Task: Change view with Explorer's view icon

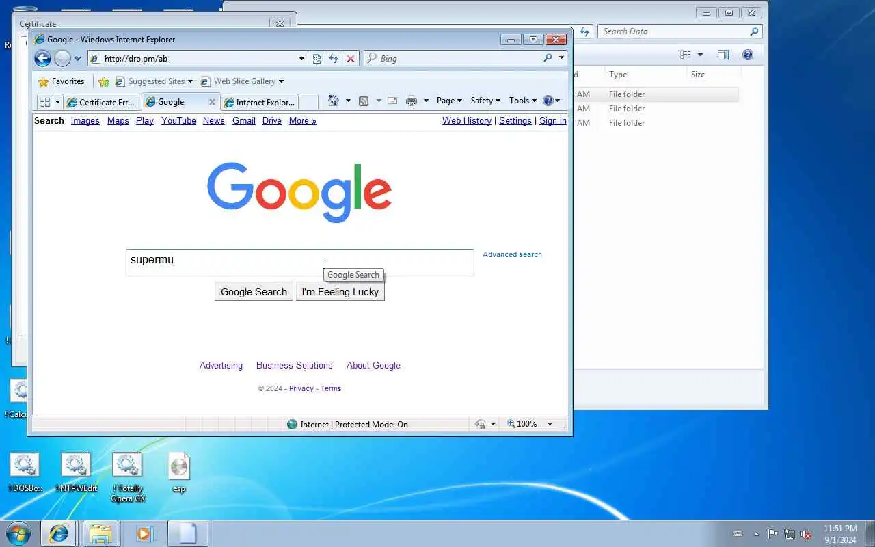Action: 686,55
